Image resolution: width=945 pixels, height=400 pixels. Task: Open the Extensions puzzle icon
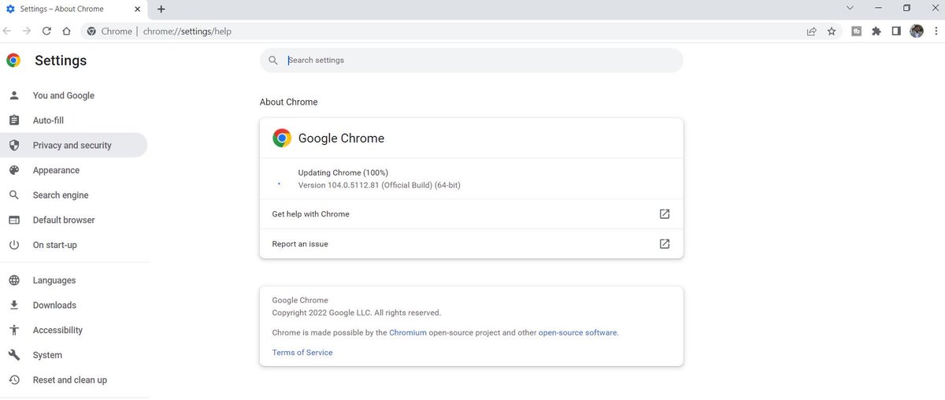(876, 31)
